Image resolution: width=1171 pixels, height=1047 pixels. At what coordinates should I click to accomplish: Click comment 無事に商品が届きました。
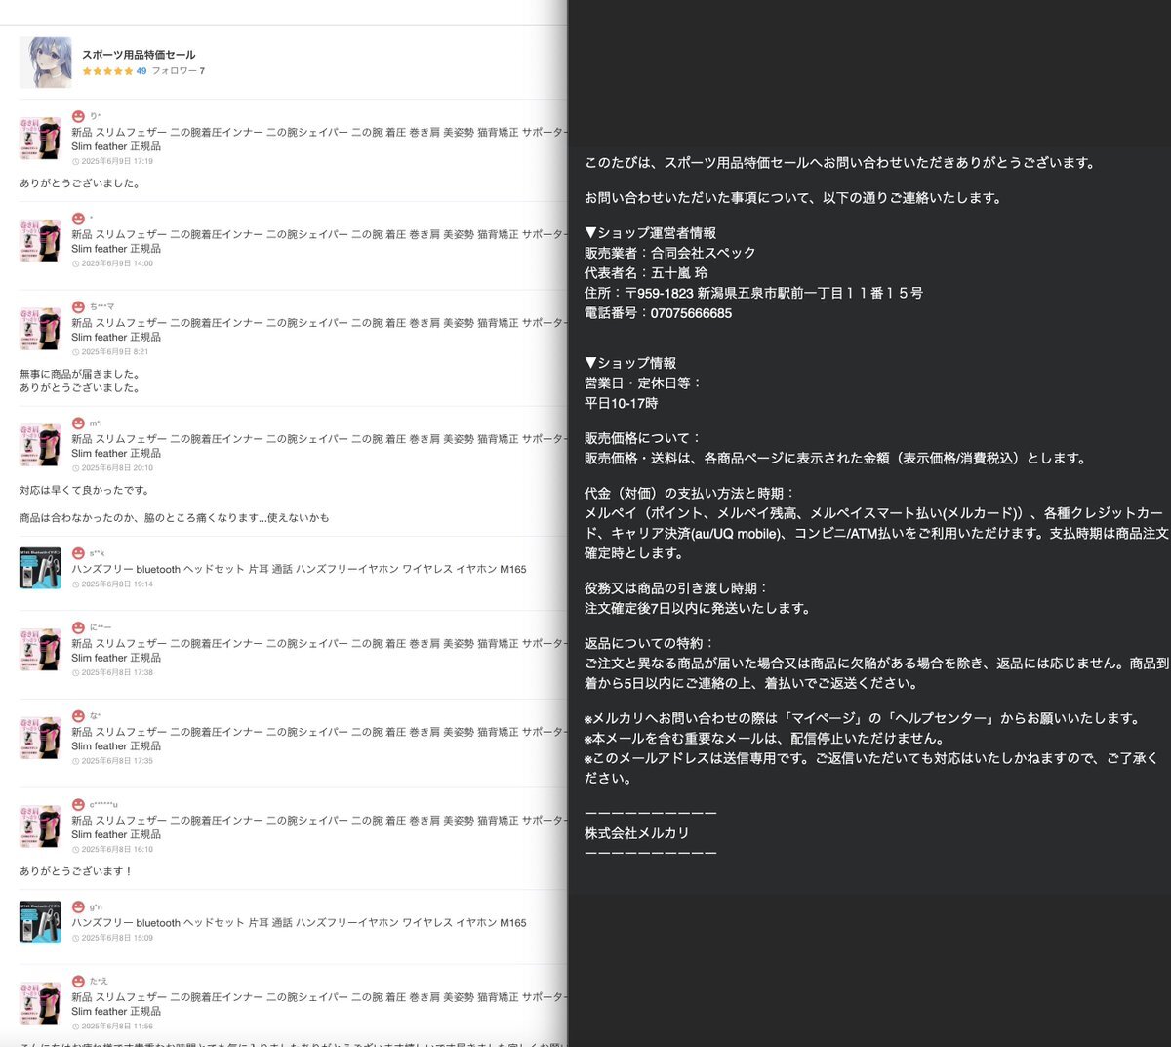point(80,374)
